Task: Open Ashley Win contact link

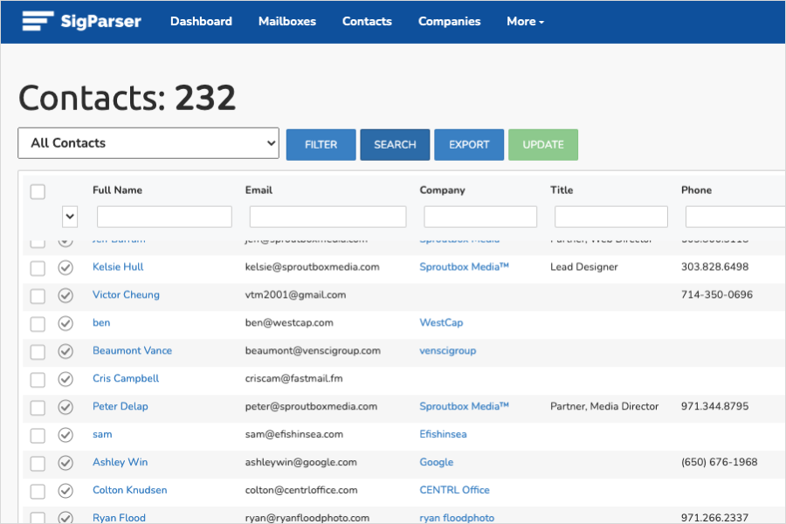Action: pos(121,462)
